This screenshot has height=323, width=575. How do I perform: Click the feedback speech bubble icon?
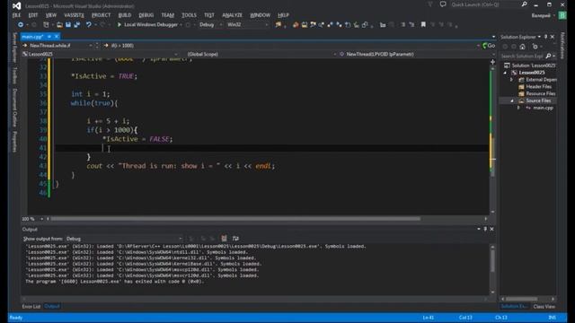click(443, 4)
